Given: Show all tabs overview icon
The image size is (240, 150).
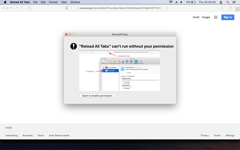Looking at the screenshot, I should pos(230,8).
